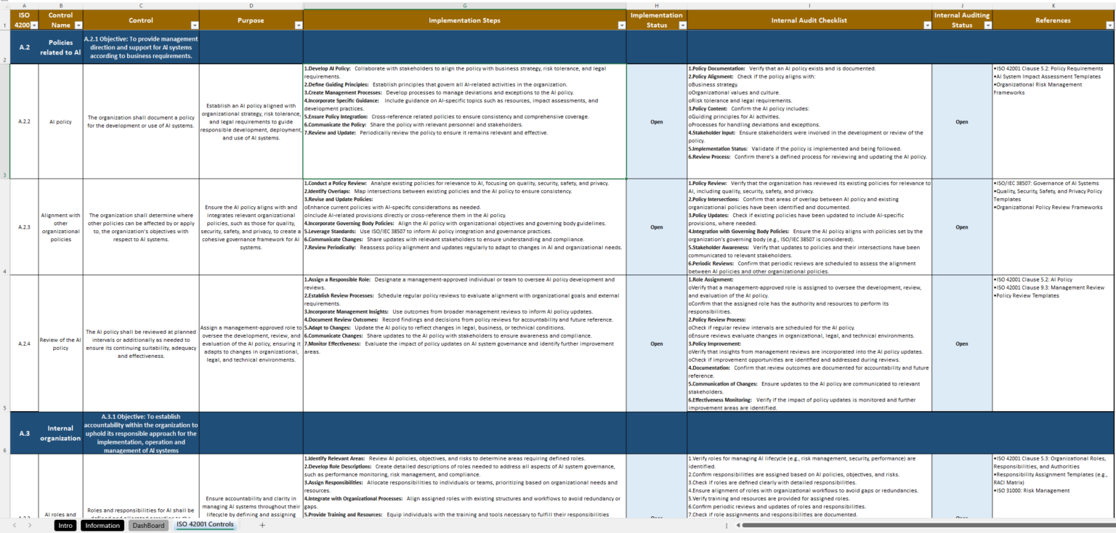Viewport: 1116px width, 533px height.
Task: Open the Implementation Status filter dropdown
Action: click(x=682, y=25)
